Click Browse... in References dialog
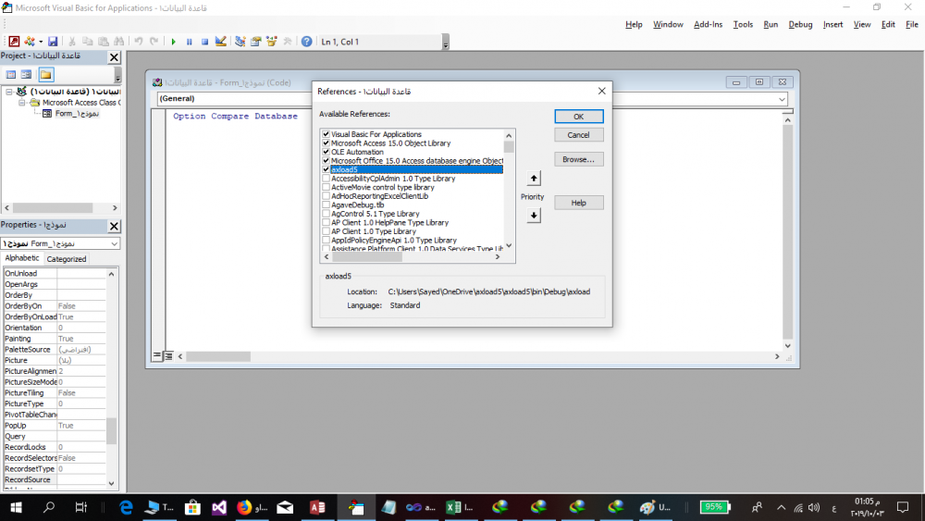 pos(579,159)
